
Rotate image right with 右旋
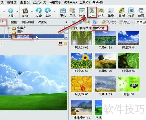pyautogui.click(x=48, y=13)
